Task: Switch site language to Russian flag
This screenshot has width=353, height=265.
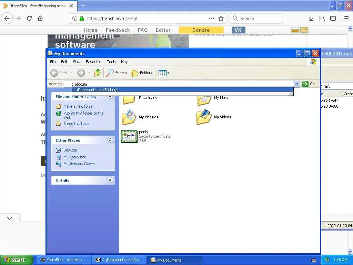Action: (x=295, y=30)
